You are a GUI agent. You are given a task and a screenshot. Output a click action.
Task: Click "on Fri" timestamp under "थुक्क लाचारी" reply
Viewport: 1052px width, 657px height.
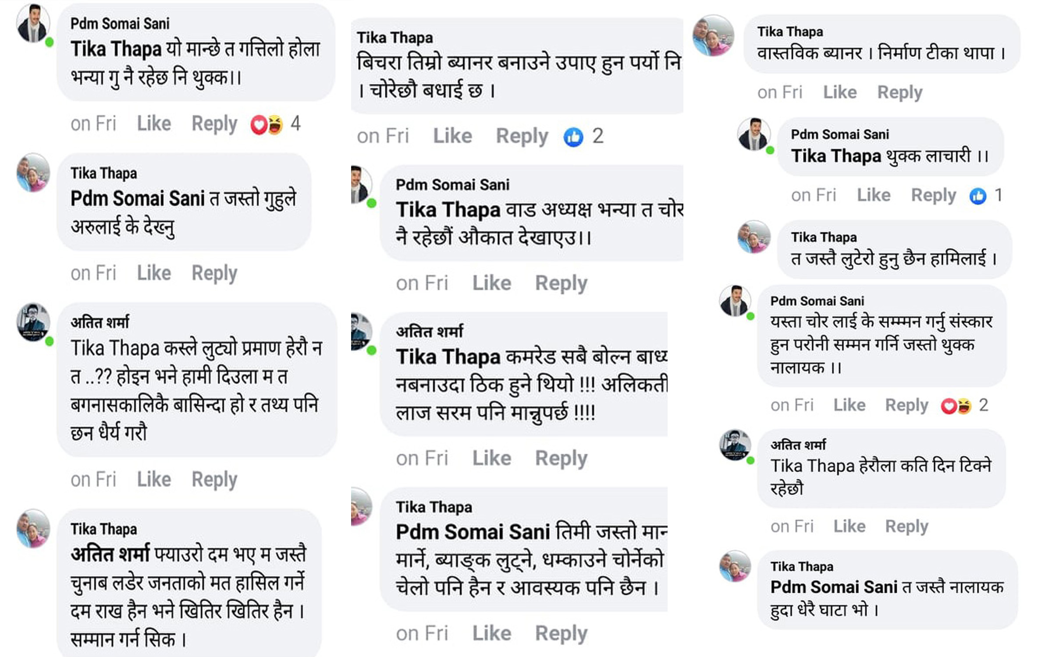tap(813, 195)
